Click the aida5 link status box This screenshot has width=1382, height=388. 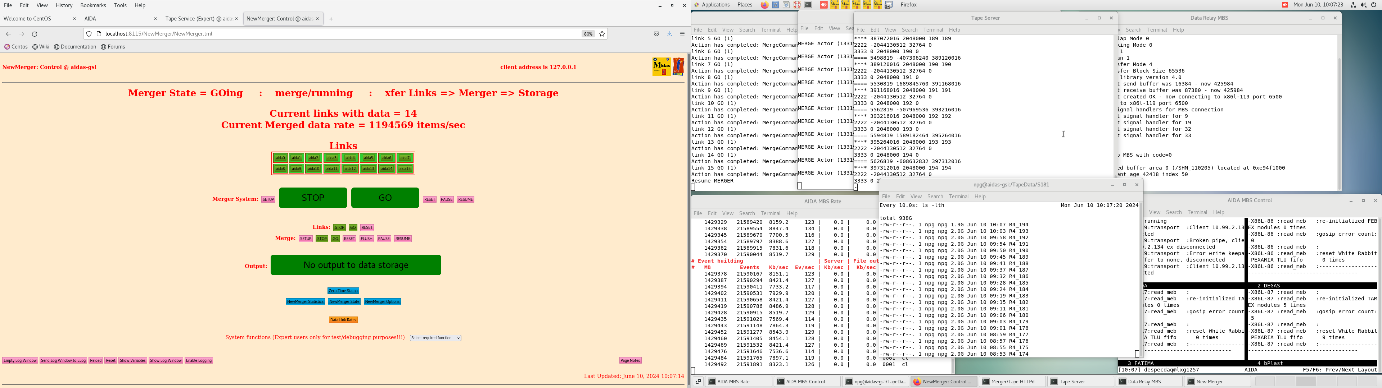click(368, 158)
